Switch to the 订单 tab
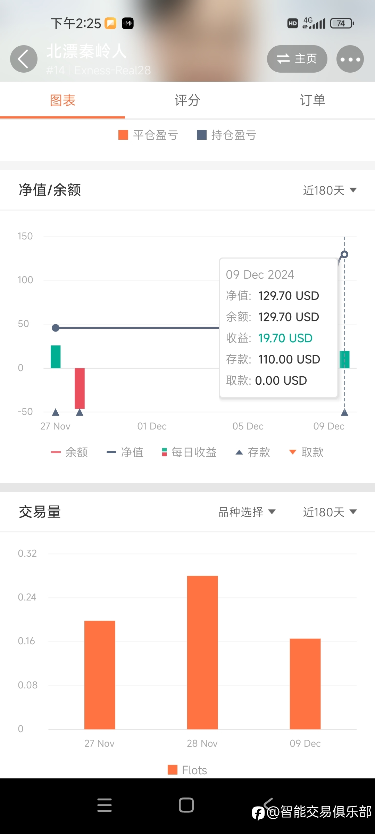This screenshot has height=834, width=375. 312,100
